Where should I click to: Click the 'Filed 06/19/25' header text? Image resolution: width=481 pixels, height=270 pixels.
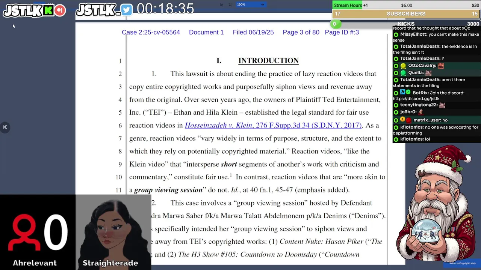(253, 32)
